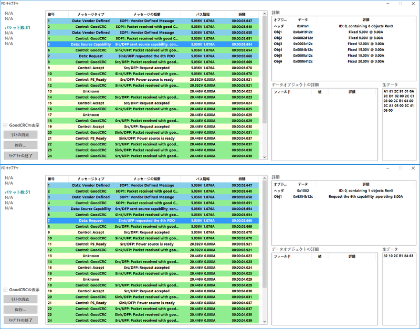Viewport: 420px width, 329px height.
Task: Click キャプチャの終了 button in the top window
Action: click(20, 155)
